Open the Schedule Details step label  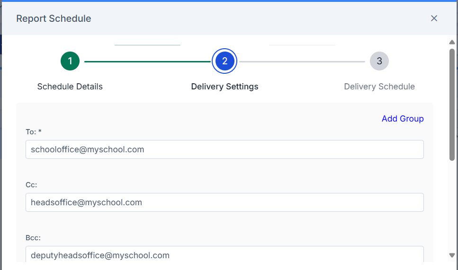point(70,87)
